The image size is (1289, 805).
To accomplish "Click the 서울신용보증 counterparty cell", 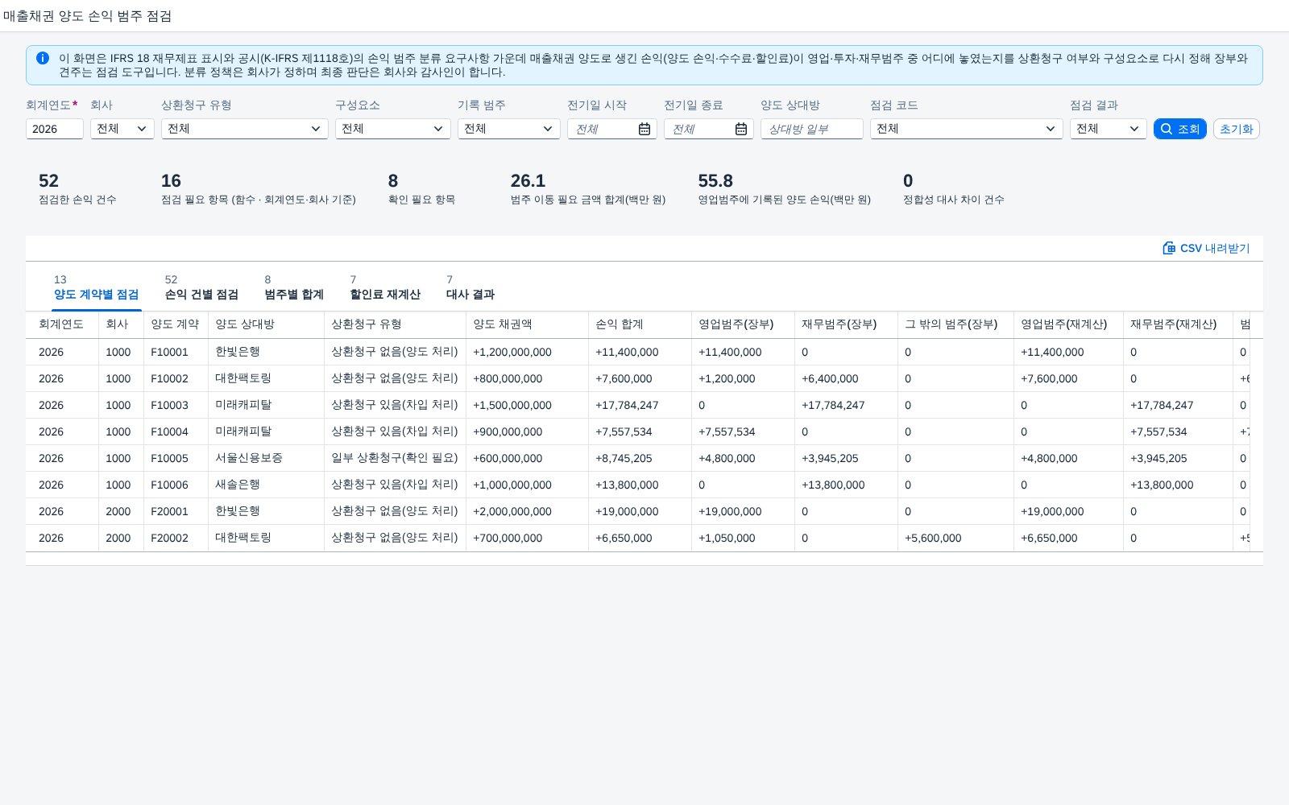I will point(267,458).
